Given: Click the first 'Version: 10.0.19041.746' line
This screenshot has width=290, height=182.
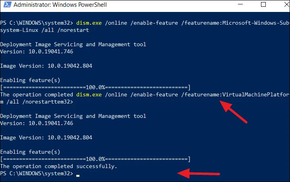Looking at the screenshot, I should tap(37, 51).
